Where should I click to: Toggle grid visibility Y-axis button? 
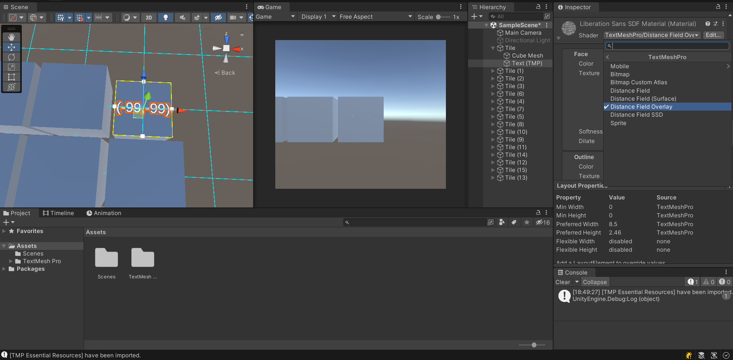tap(61, 17)
